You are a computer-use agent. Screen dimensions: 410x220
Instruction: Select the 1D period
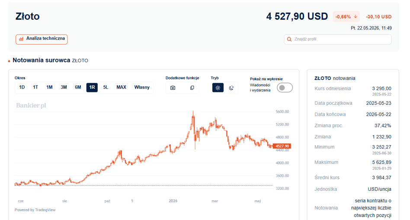(22, 87)
